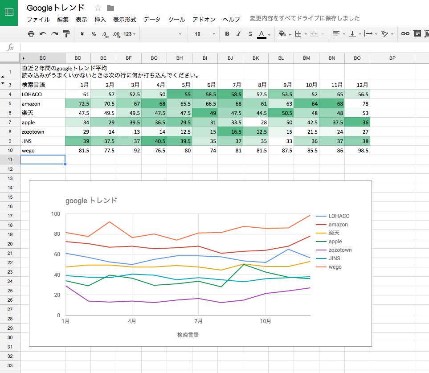Screen dimensions: 429x373
Task: Open the データ menu
Action: pos(152,20)
